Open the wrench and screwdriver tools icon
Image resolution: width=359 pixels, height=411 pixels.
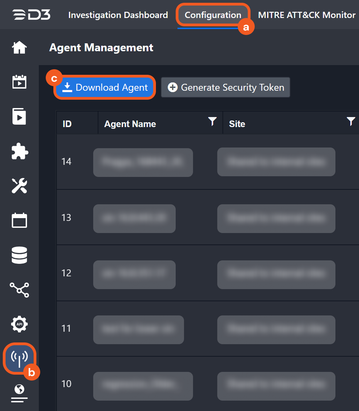[19, 186]
